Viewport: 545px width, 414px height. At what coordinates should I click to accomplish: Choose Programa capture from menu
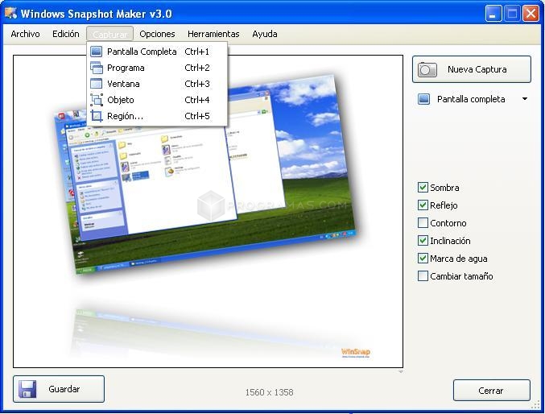point(157,68)
